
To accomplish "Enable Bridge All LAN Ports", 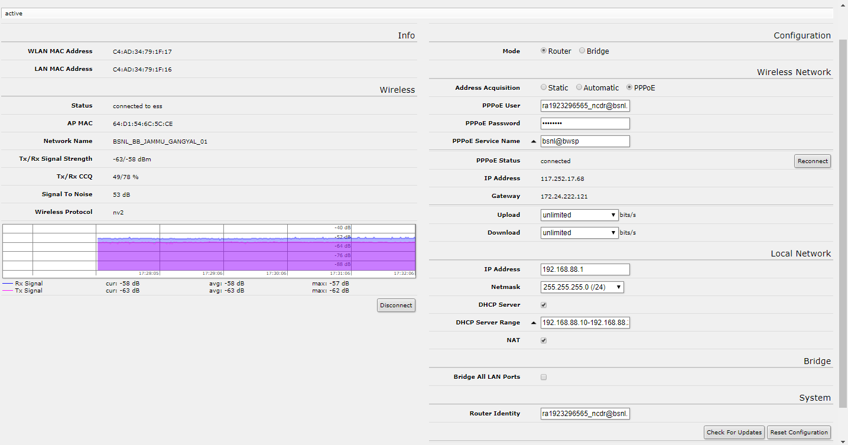I will point(543,376).
